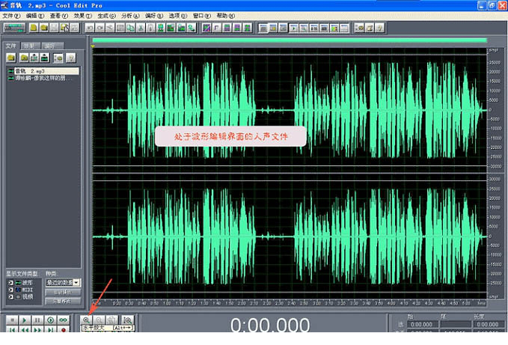
Task: Click the Go to Beginning transport button
Action: click(12, 329)
